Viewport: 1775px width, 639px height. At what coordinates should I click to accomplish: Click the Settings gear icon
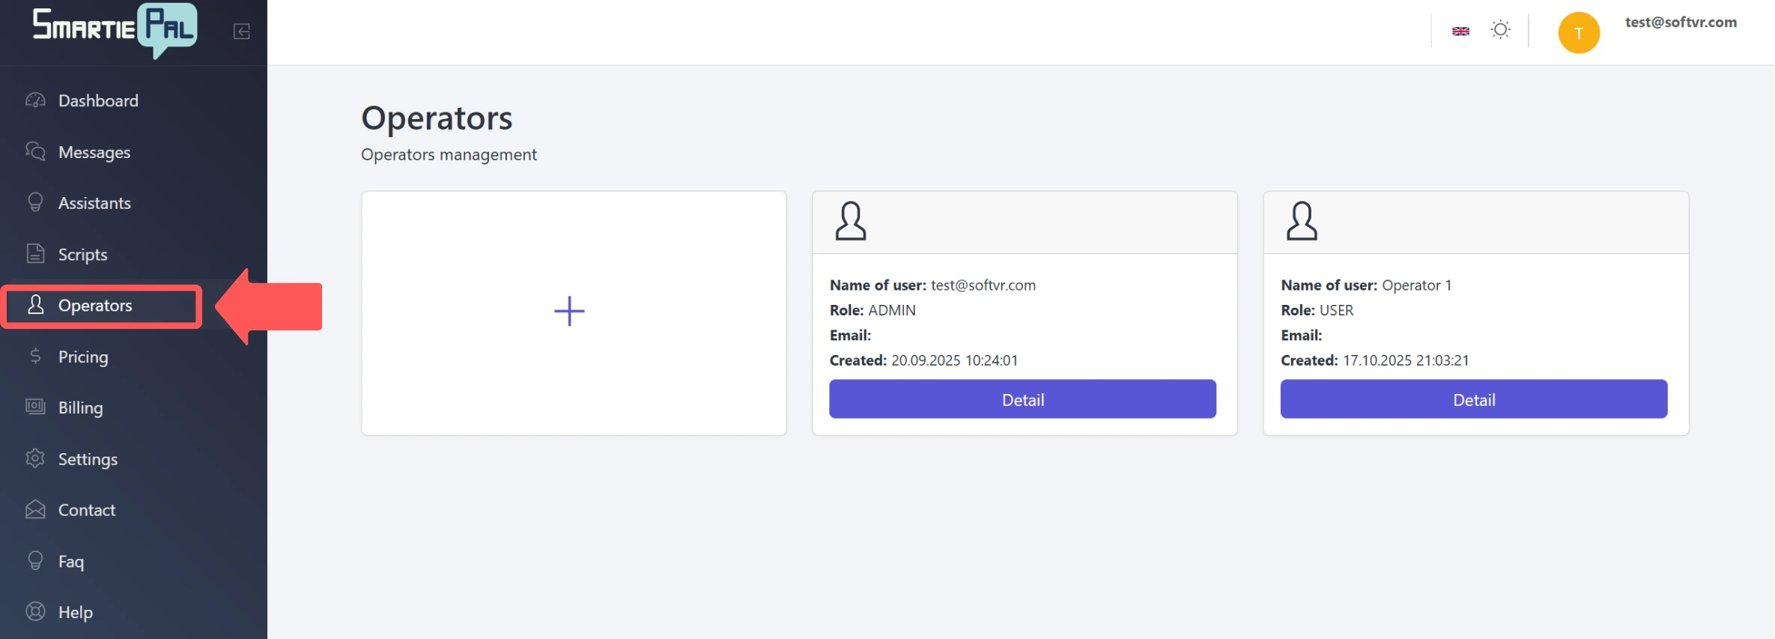tap(35, 458)
